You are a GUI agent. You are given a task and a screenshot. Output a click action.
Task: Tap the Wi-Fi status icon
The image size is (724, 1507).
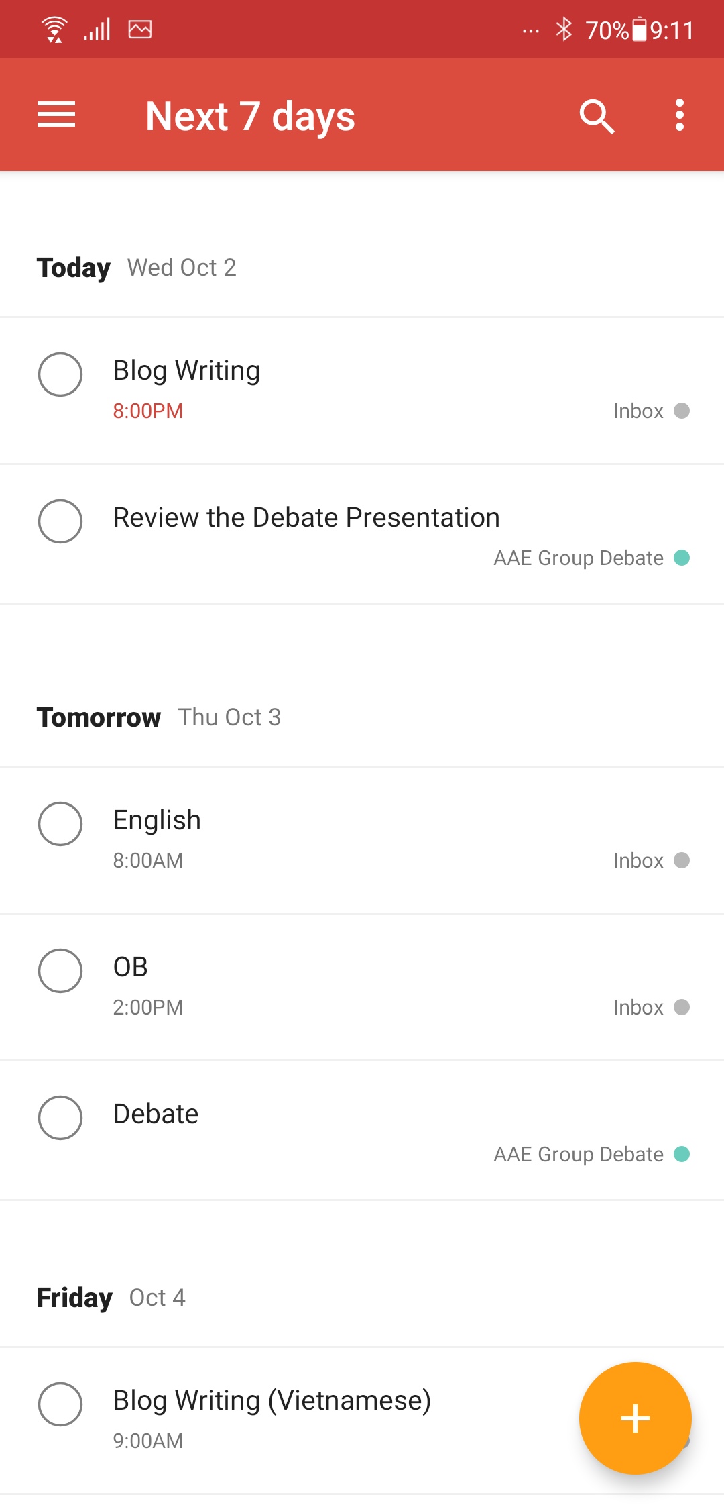click(x=54, y=30)
